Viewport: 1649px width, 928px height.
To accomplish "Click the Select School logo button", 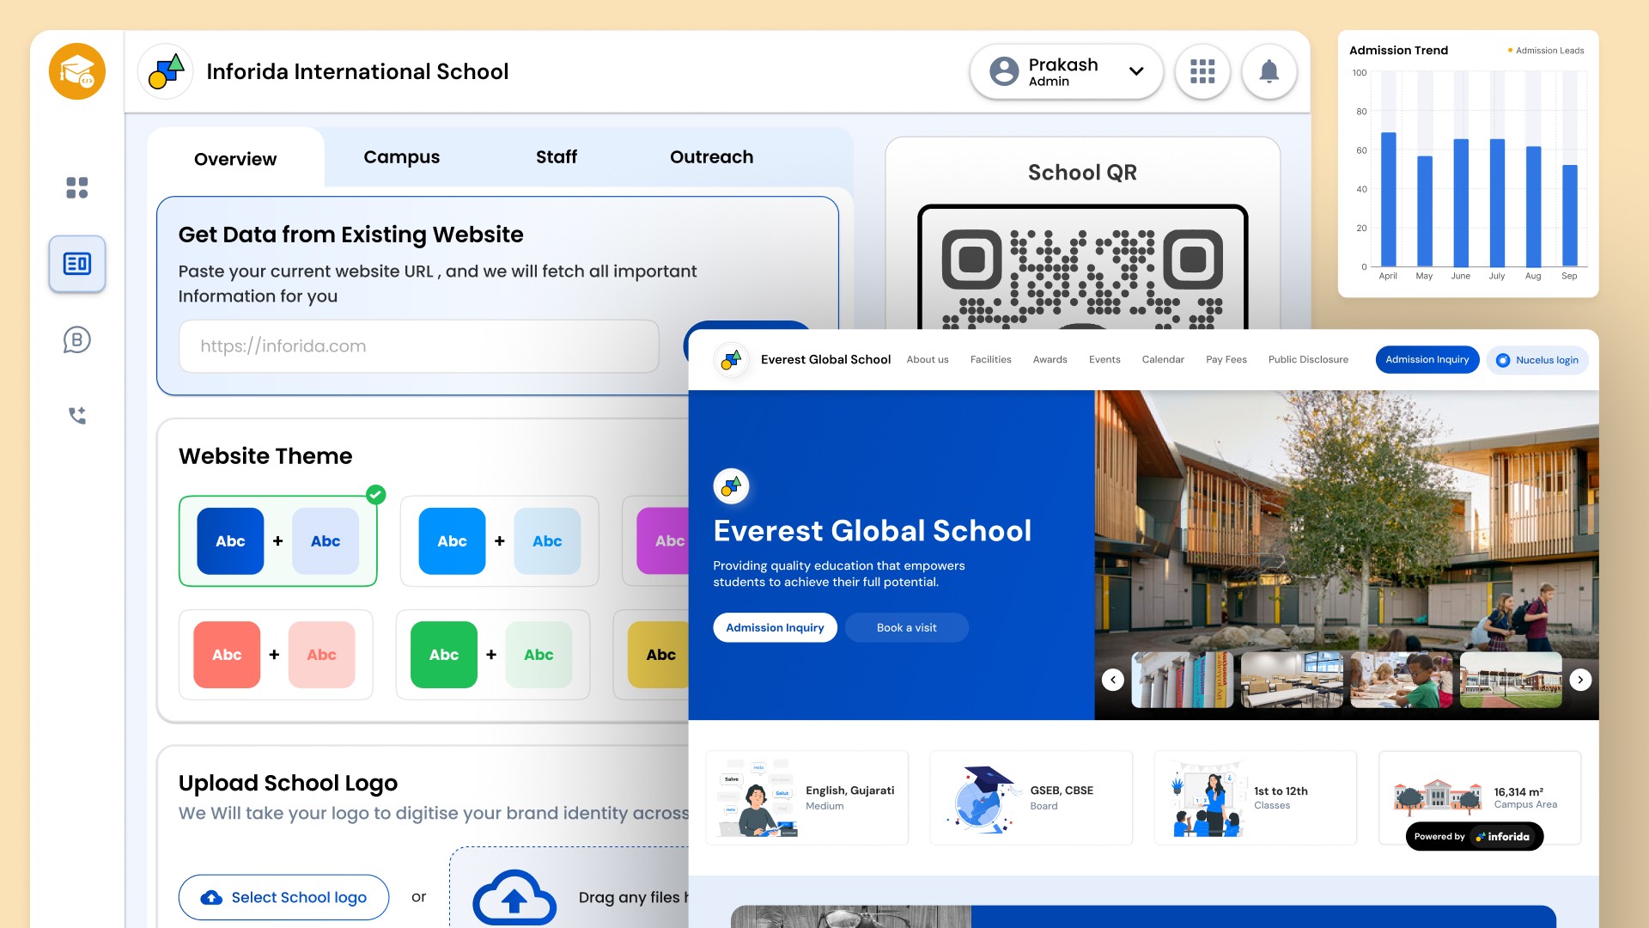I will click(283, 897).
